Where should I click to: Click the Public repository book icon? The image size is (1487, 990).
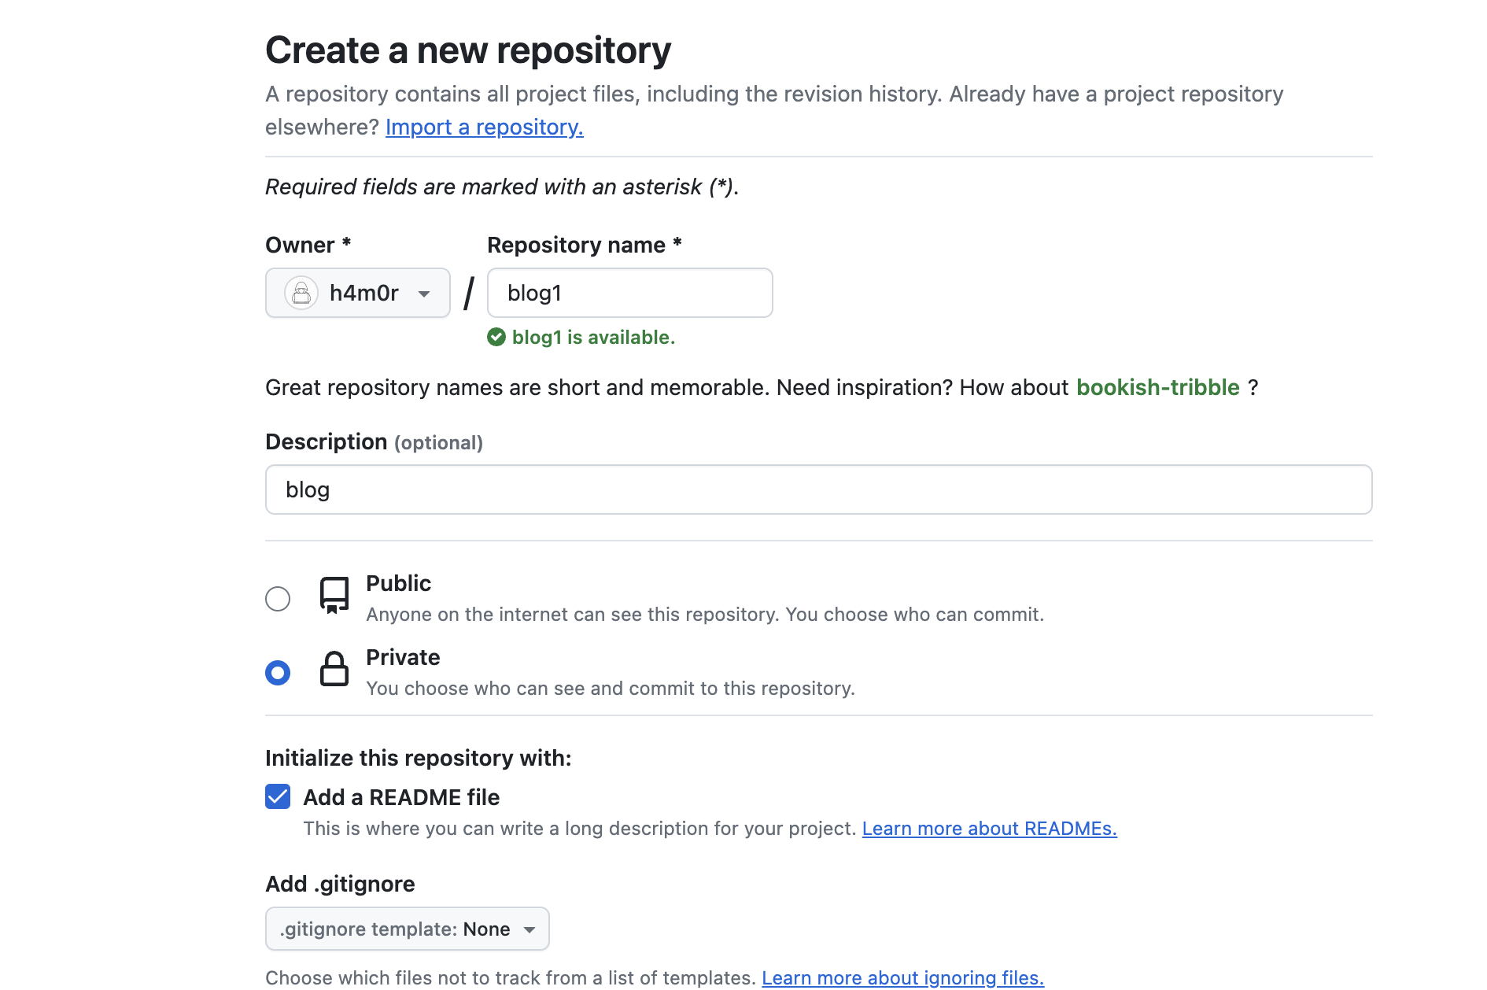coord(334,595)
